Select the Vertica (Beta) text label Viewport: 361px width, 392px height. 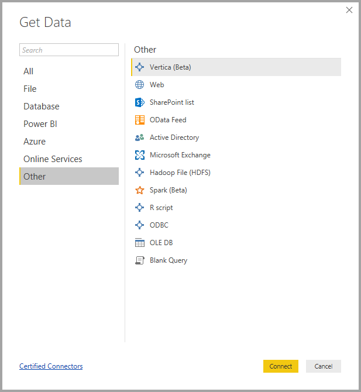coord(170,67)
